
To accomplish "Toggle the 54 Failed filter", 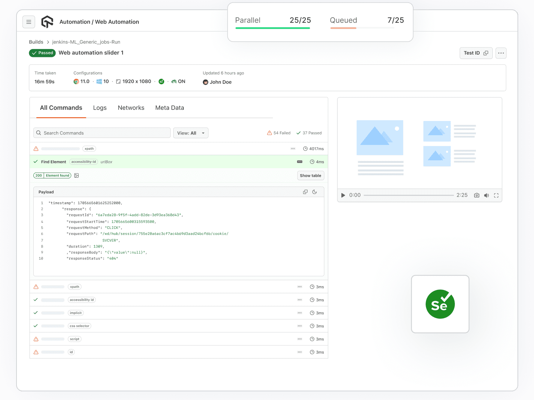I will point(279,133).
